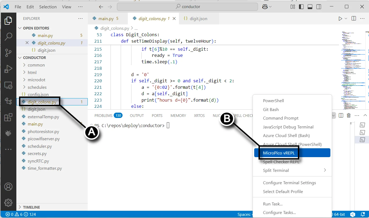Open the Output panel tab
This screenshot has height=218, width=369.
pos(137,116)
